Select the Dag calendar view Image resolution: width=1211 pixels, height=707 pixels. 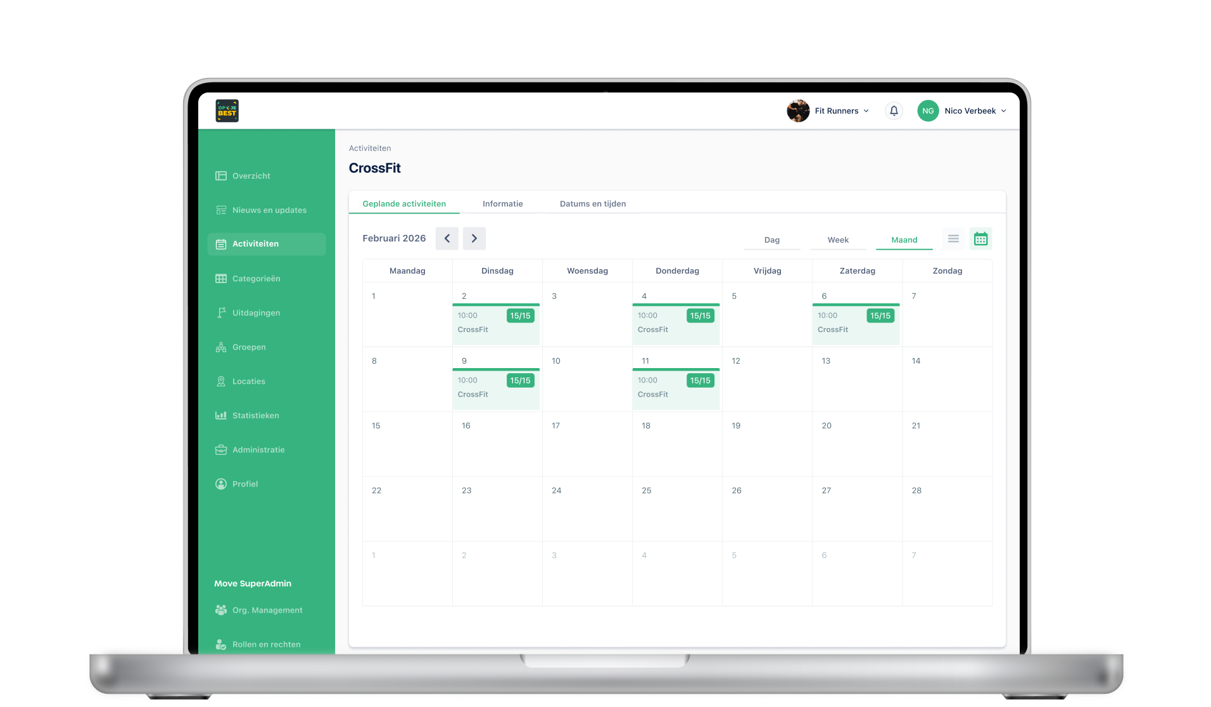pos(771,240)
